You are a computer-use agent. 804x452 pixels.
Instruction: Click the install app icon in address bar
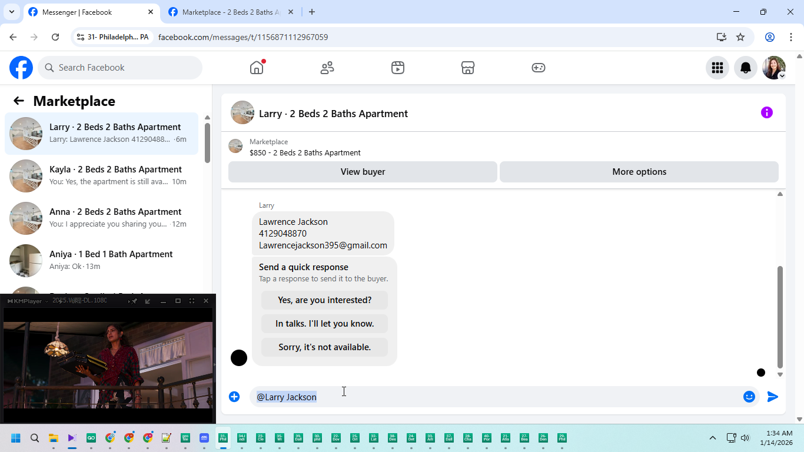pos(722,37)
